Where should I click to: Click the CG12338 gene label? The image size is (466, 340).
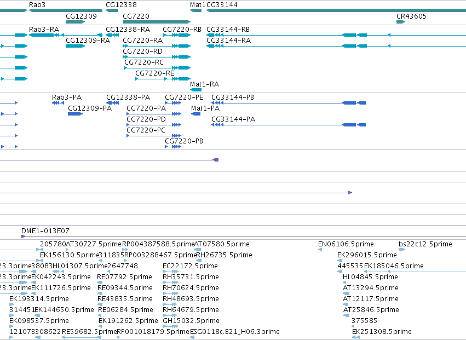121,5
